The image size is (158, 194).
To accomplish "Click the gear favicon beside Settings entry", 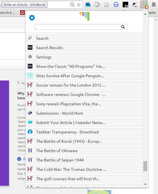I will point(30,57).
